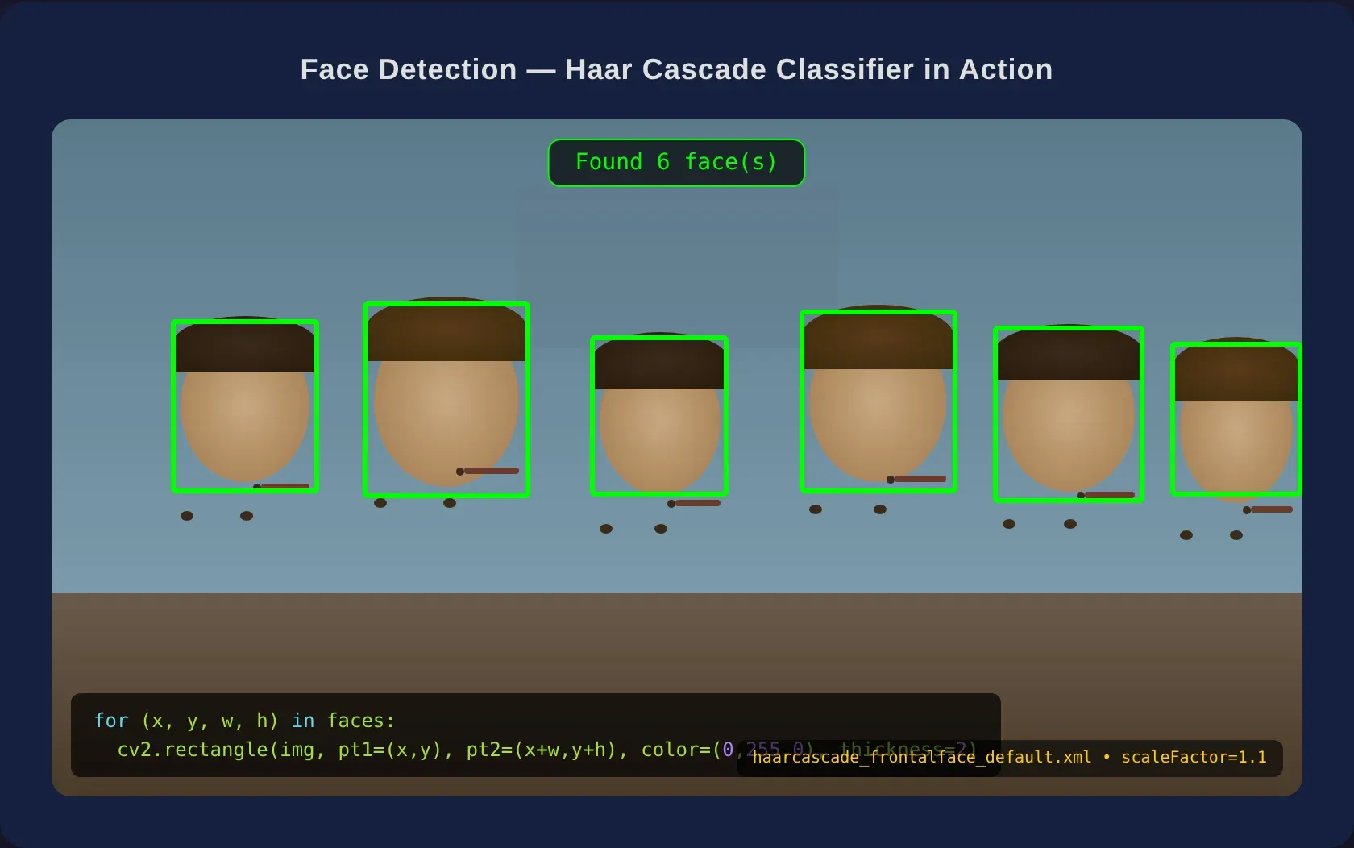Click the code line "for (x, y, w, h) in faces:"
Image resolution: width=1354 pixels, height=848 pixels.
(244, 721)
